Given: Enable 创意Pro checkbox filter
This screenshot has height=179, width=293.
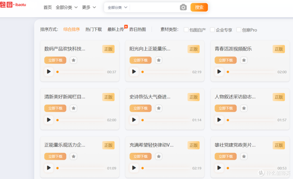Looking at the screenshot, I should (x=239, y=30).
